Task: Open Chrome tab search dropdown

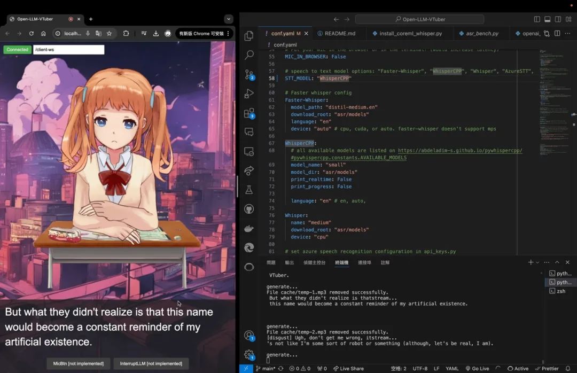Action: 229,19
